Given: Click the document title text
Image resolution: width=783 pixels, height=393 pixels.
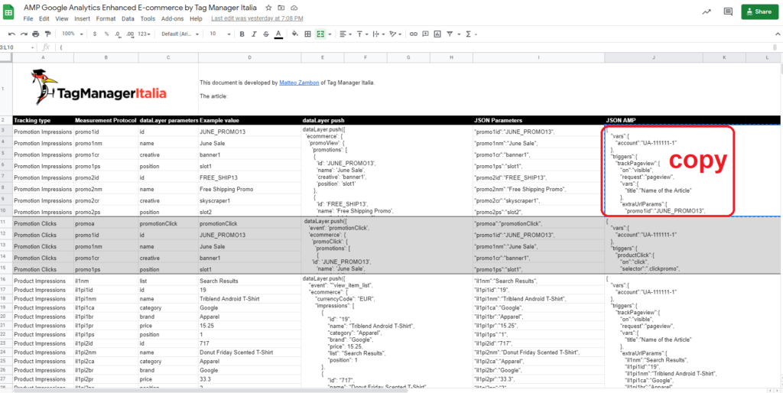Looking at the screenshot, I should click(141, 8).
